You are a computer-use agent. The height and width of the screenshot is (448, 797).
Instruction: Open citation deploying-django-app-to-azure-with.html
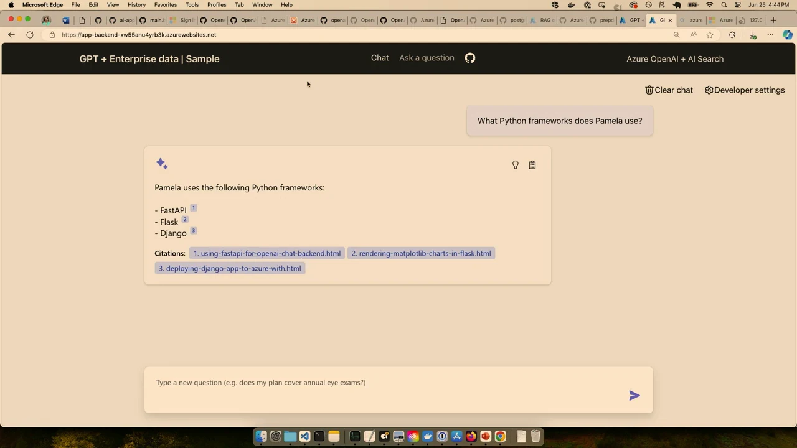coord(230,268)
